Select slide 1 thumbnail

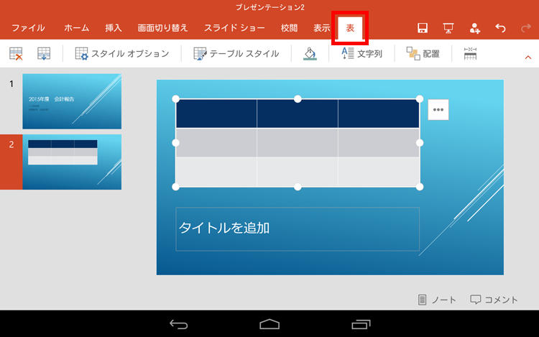point(72,101)
